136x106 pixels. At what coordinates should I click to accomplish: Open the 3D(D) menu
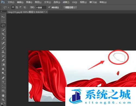[x=75, y=2]
